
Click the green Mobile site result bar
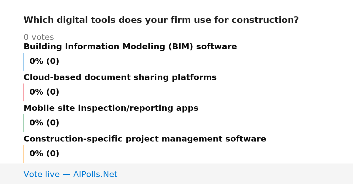click(x=24, y=123)
